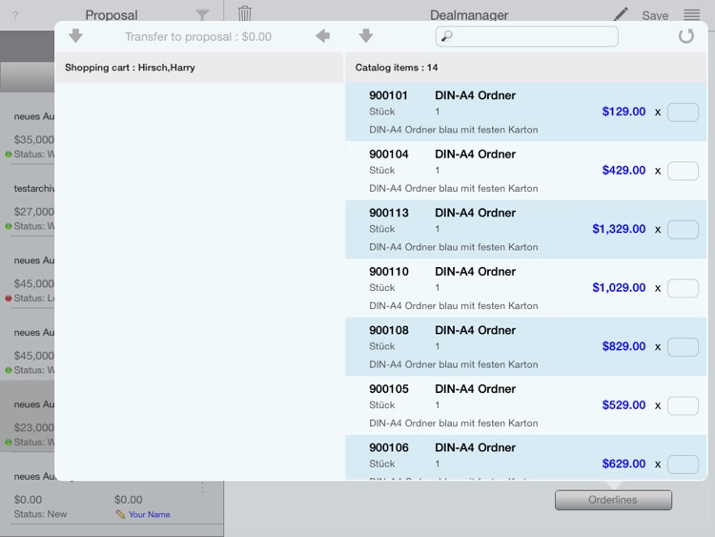This screenshot has height=537, width=715.
Task: Click the $1,029.00 price
Action: tap(619, 287)
